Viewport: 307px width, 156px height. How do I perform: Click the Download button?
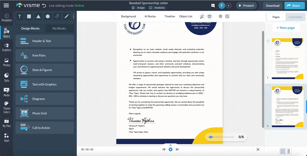point(272,5)
